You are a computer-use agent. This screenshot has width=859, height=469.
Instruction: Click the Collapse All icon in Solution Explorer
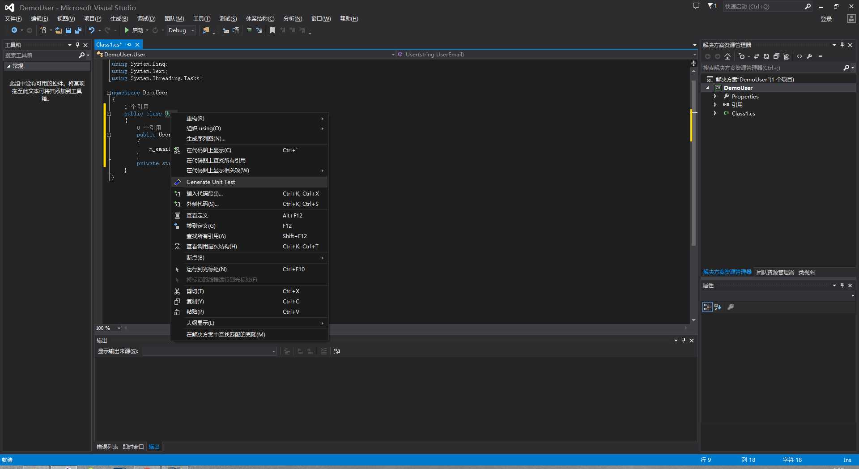tap(776, 56)
